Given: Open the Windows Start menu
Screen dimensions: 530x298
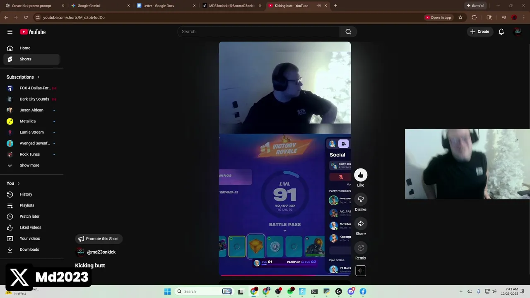Looking at the screenshot, I should [167, 291].
